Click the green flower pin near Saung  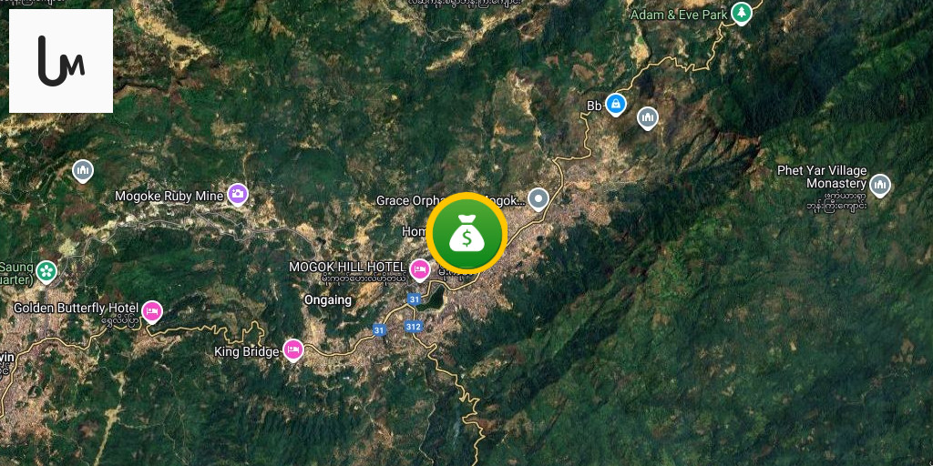pyautogui.click(x=46, y=271)
